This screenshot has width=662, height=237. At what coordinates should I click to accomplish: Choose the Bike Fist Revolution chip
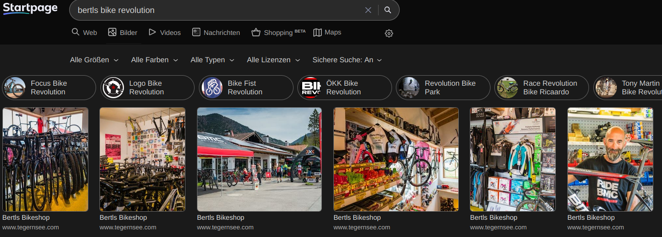click(x=246, y=88)
